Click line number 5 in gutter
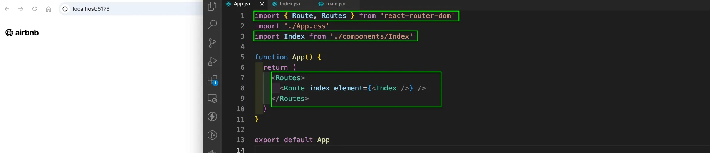This screenshot has width=710, height=153. coord(242,57)
